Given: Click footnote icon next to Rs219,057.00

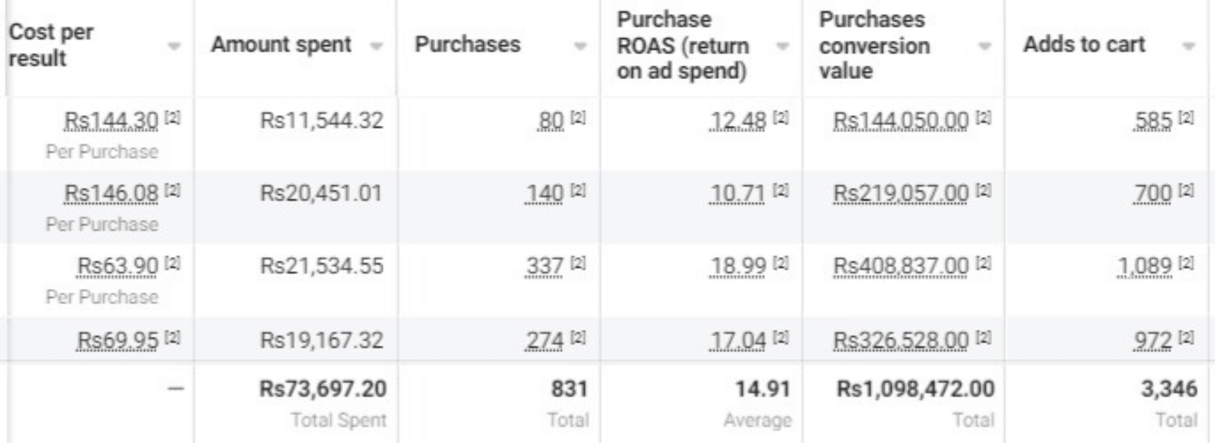Looking at the screenshot, I should 983,190.
